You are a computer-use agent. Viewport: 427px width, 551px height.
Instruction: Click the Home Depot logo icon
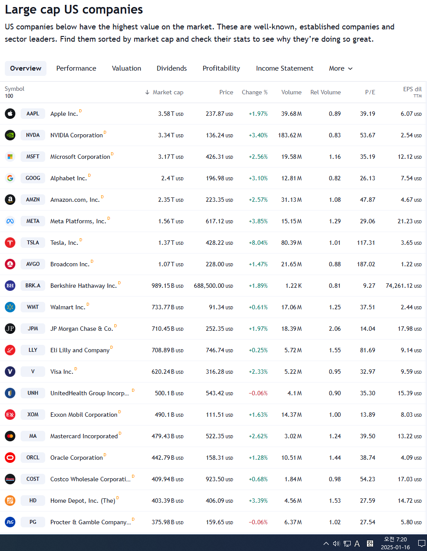[10, 501]
